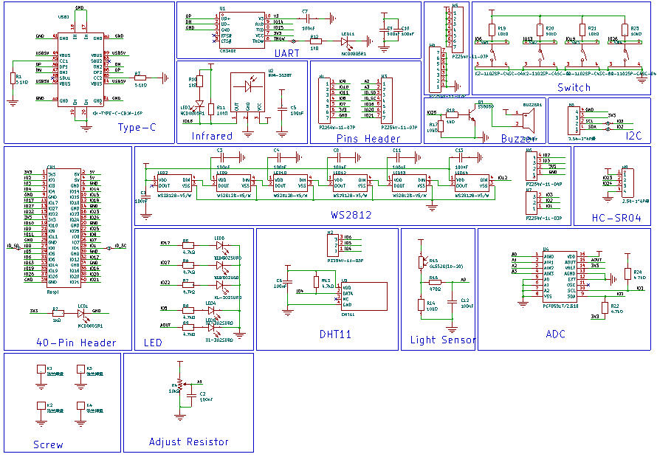The image size is (657, 457).
Task: Select the 'I2C' block title
Action: point(633,135)
